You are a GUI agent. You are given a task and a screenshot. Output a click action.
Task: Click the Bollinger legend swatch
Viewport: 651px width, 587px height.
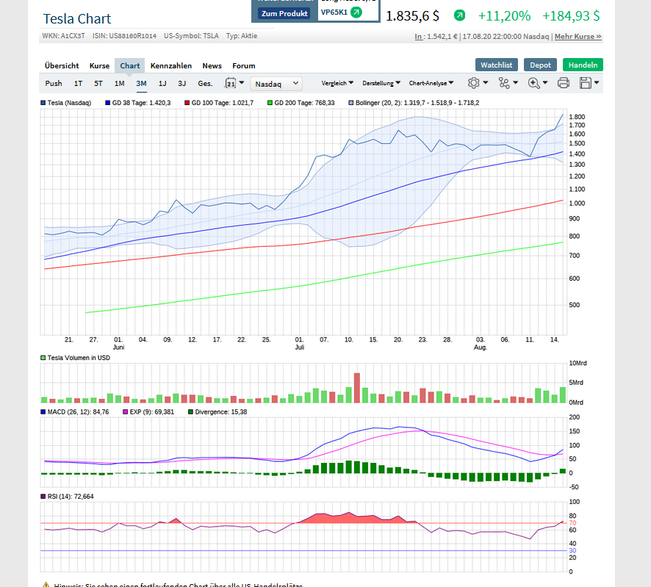pos(350,103)
